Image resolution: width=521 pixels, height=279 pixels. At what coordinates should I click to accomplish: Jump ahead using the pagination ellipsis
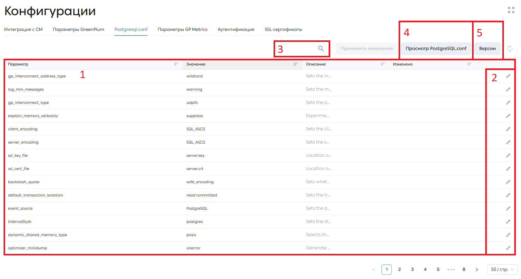point(451,270)
